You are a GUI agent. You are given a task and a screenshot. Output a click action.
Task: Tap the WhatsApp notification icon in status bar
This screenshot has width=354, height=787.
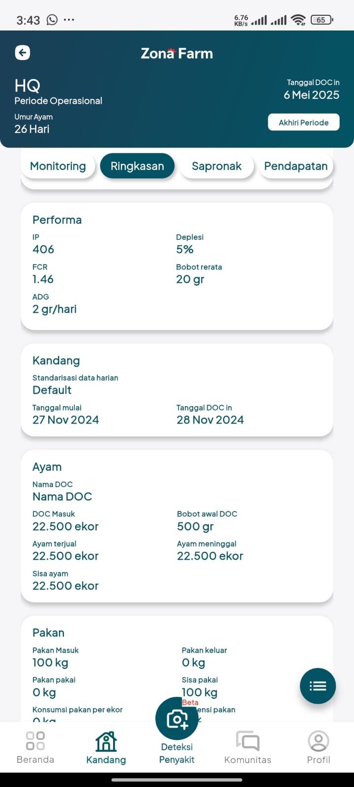coord(52,20)
